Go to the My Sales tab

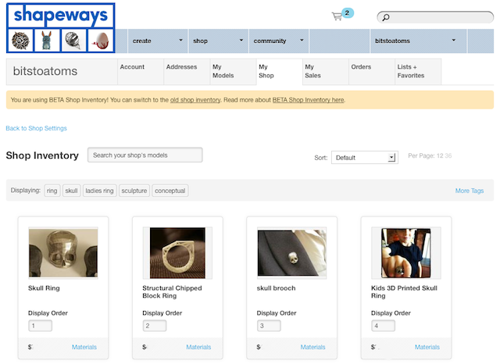314,71
